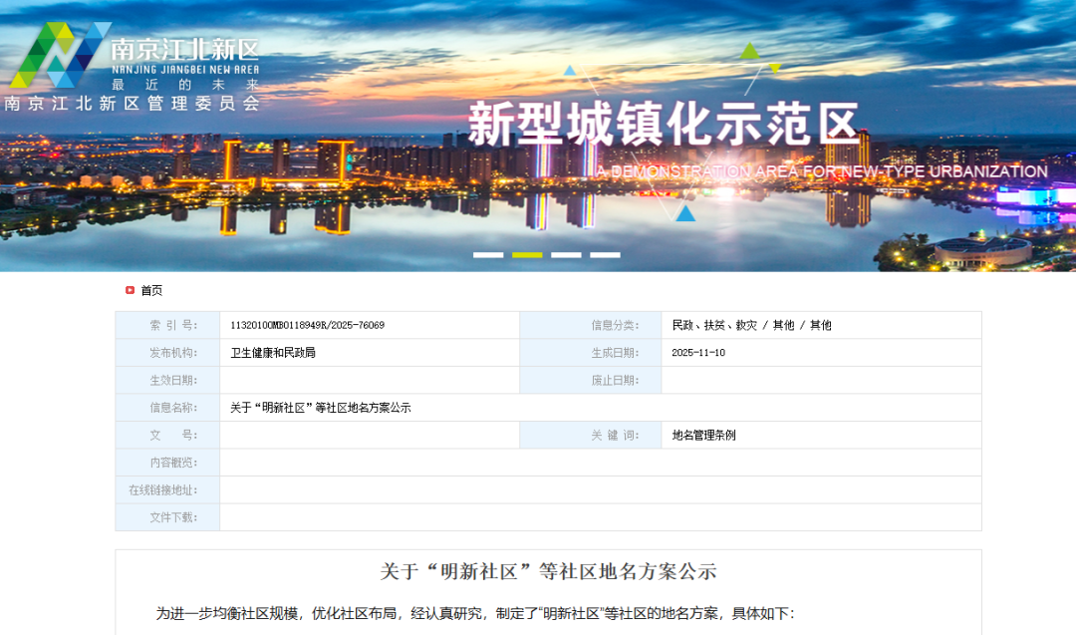Select the fourth carousel slide indicator

click(x=606, y=254)
